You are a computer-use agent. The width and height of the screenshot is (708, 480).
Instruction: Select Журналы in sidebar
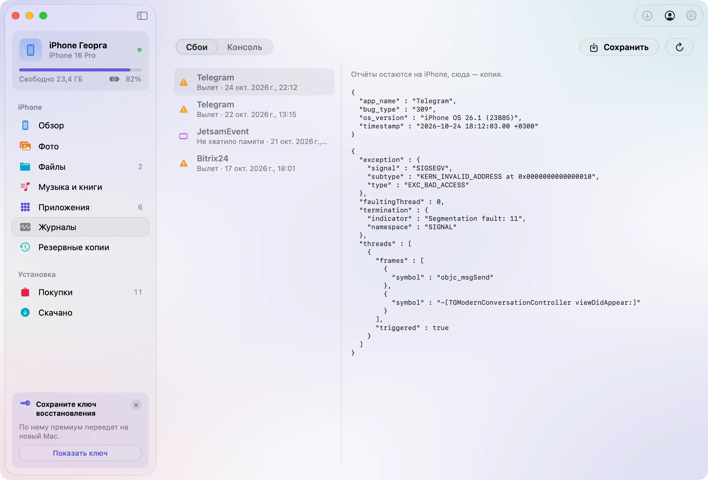[80, 227]
